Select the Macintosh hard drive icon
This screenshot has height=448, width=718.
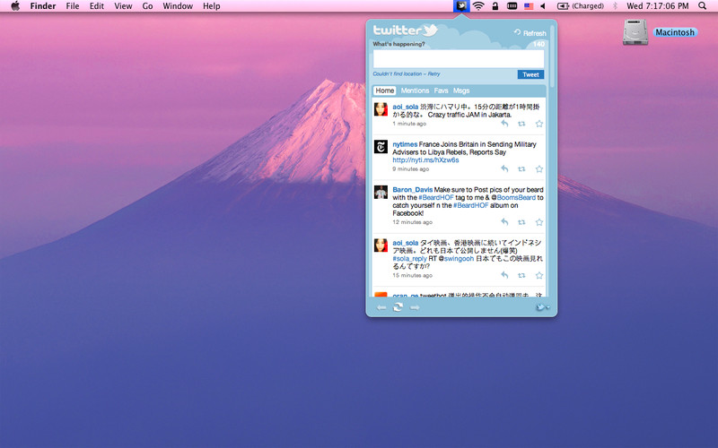coord(635,32)
